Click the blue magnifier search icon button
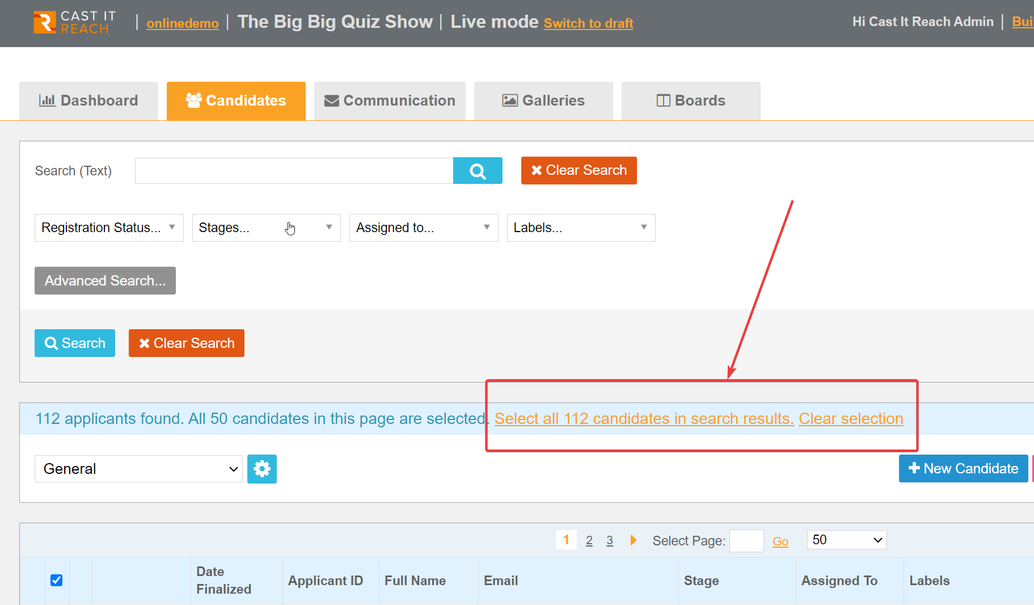1034x605 pixels. click(478, 171)
